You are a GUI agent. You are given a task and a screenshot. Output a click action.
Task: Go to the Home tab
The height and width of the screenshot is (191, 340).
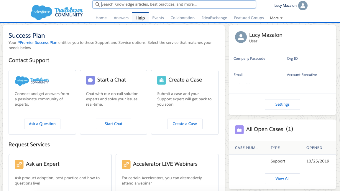tap(101, 18)
